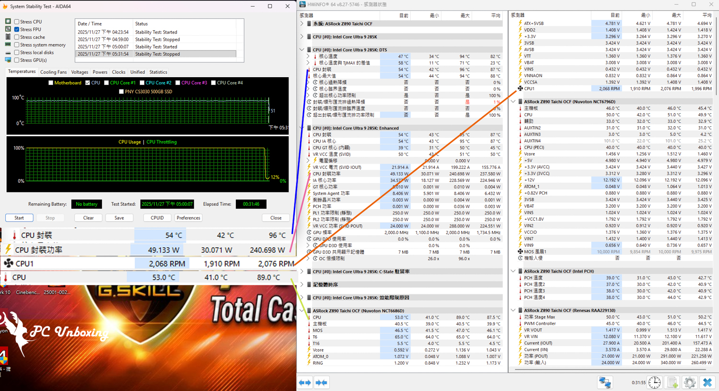The width and height of the screenshot is (719, 391).
Task: Select the 05:31:54 Stability Test Stopped log row
Action: [x=156, y=54]
